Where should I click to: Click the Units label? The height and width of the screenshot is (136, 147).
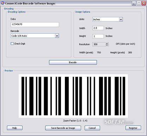click(82, 19)
